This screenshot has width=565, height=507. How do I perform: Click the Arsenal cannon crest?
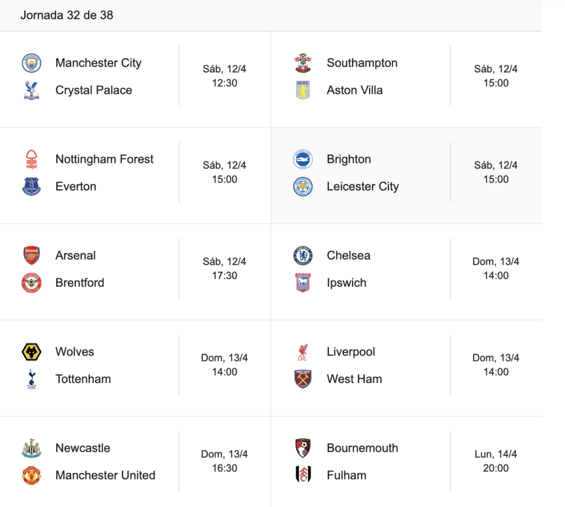point(31,255)
